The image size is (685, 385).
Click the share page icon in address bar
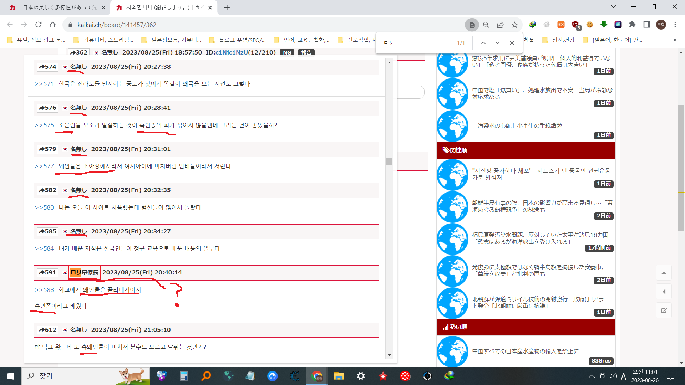coord(500,25)
